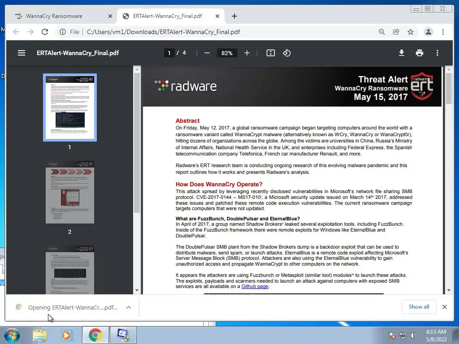Click the Chrome taskbar icon
The width and height of the screenshot is (459, 344).
(95, 335)
